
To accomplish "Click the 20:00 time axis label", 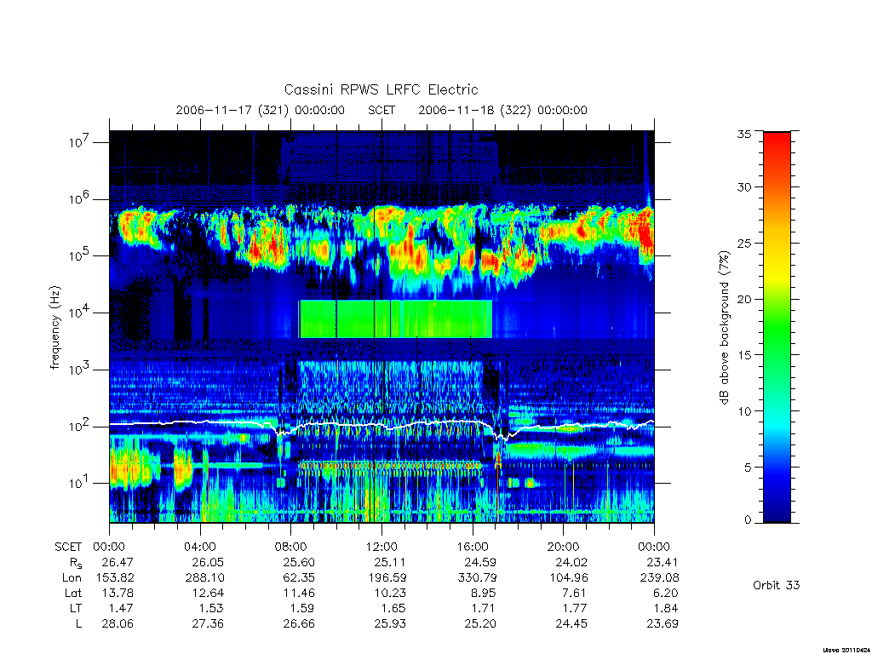I will [564, 547].
